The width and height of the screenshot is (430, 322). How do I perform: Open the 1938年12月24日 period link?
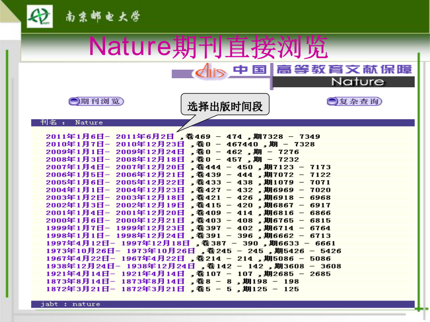(121, 266)
